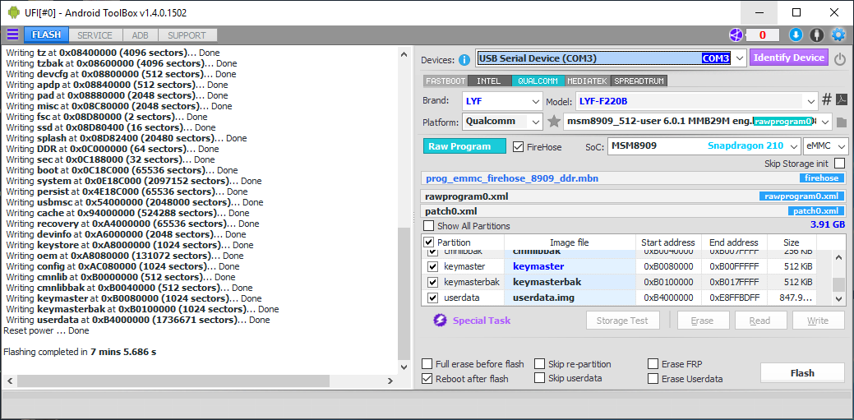Enable Skip userdata checkbox
The image size is (854, 420).
pos(539,378)
